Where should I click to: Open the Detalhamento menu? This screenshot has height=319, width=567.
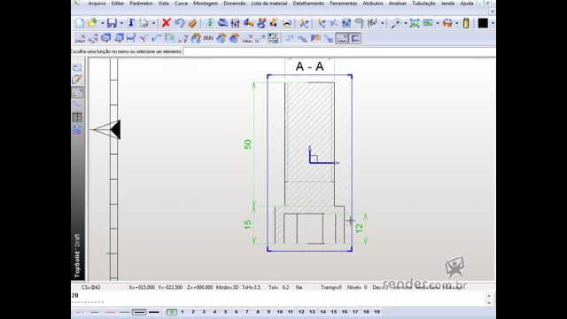pos(308,4)
